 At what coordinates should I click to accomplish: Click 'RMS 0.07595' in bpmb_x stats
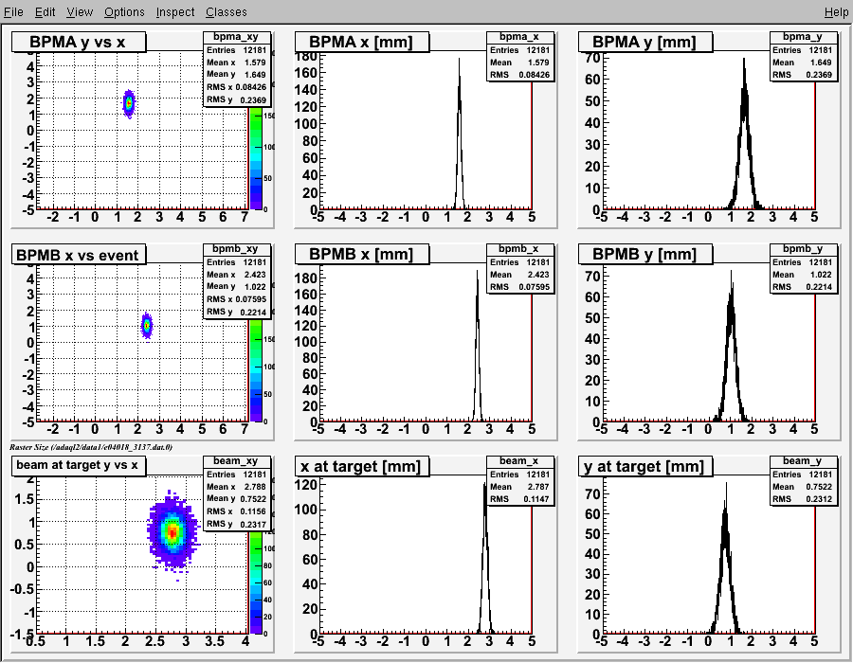[x=520, y=287]
